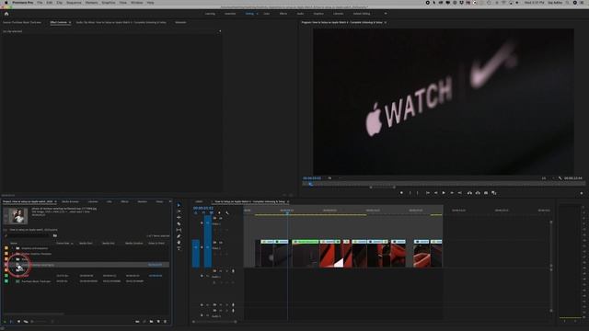Select the Ripple Edit tool
The width and height of the screenshot is (589, 331).
pos(179,217)
